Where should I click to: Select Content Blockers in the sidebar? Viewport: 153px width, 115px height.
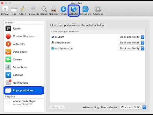[24, 36]
